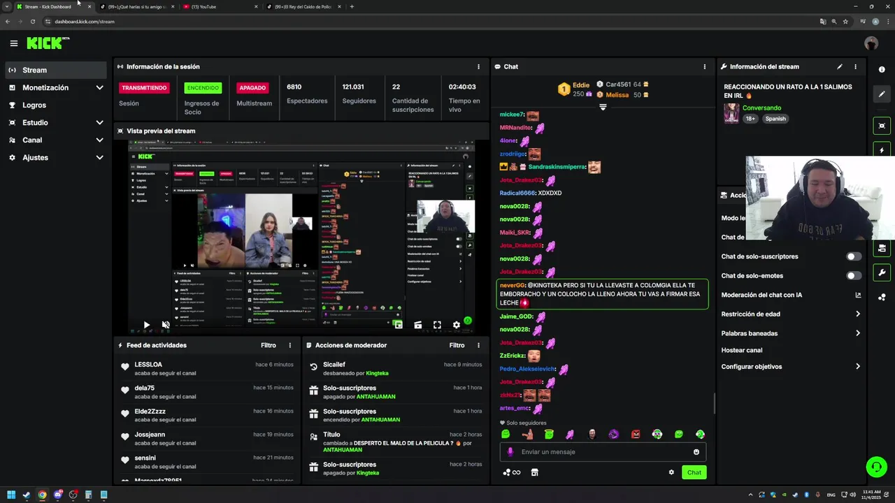
Task: Select Stream in left sidebar
Action: click(56, 70)
